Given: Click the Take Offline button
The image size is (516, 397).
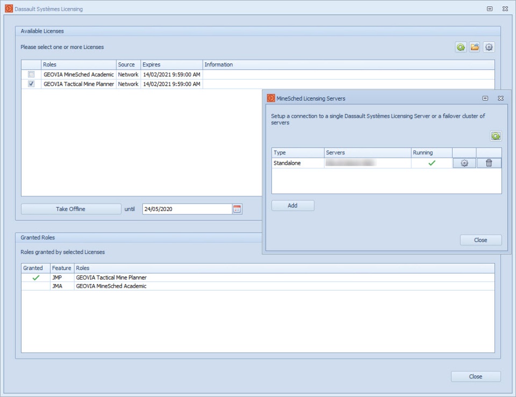Looking at the screenshot, I should [x=71, y=209].
